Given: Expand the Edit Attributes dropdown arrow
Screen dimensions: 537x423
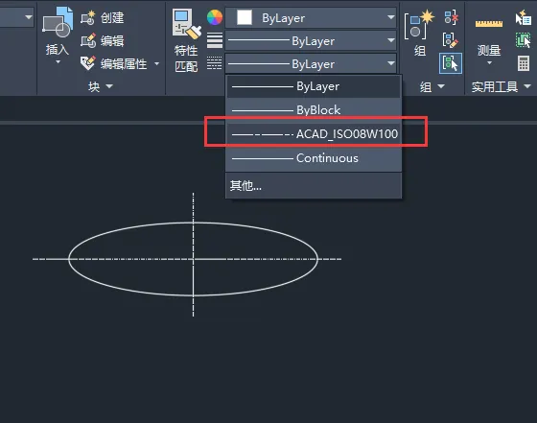Looking at the screenshot, I should (157, 63).
